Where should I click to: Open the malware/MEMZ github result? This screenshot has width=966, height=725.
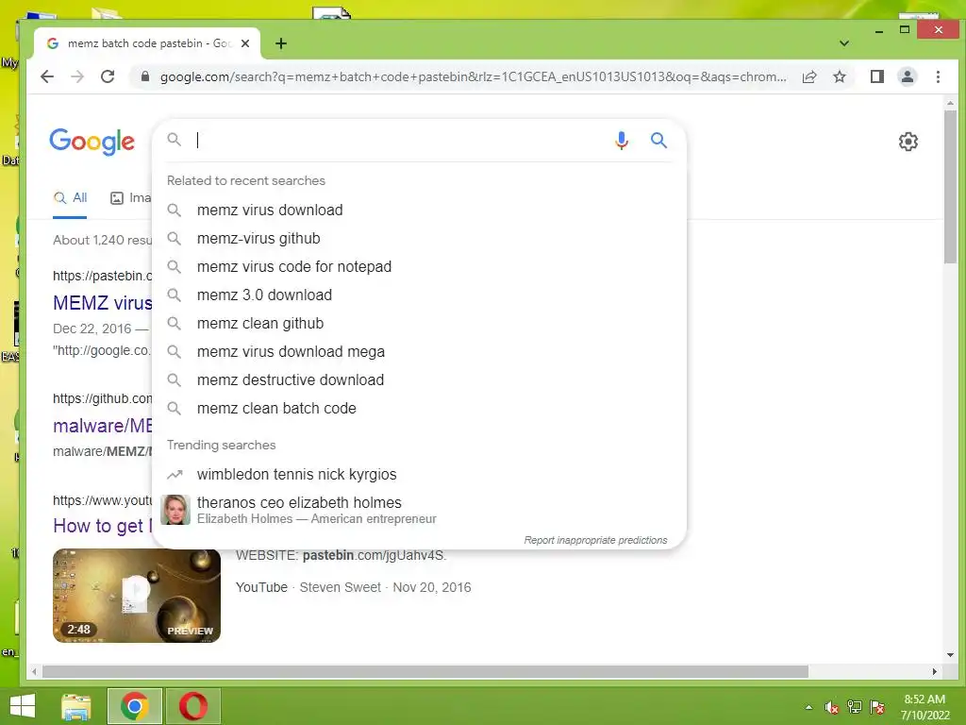pos(102,426)
